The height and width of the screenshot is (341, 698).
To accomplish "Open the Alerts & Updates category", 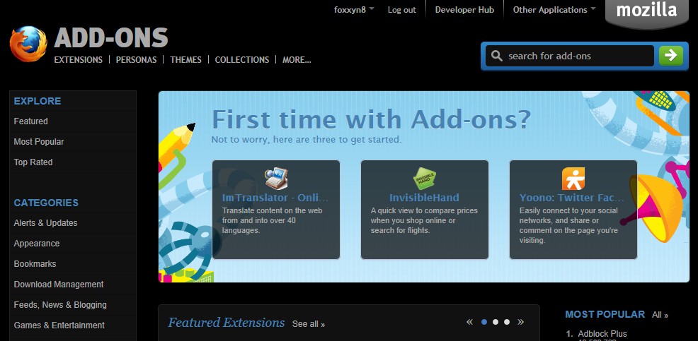I will click(x=45, y=223).
